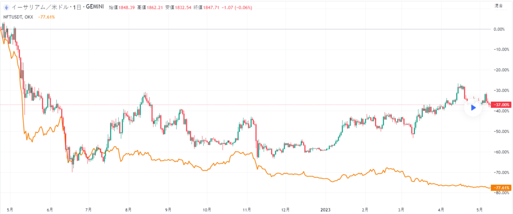Click the 0.00% axis label
The width and height of the screenshot is (513, 214).
[499, 29]
